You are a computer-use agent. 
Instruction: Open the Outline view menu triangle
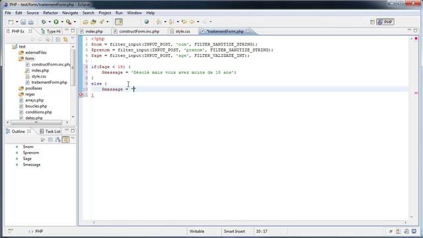coord(73,139)
